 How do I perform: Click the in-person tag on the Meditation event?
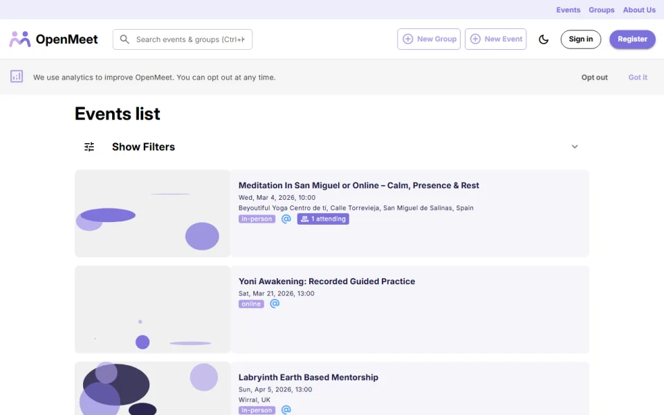coord(257,219)
